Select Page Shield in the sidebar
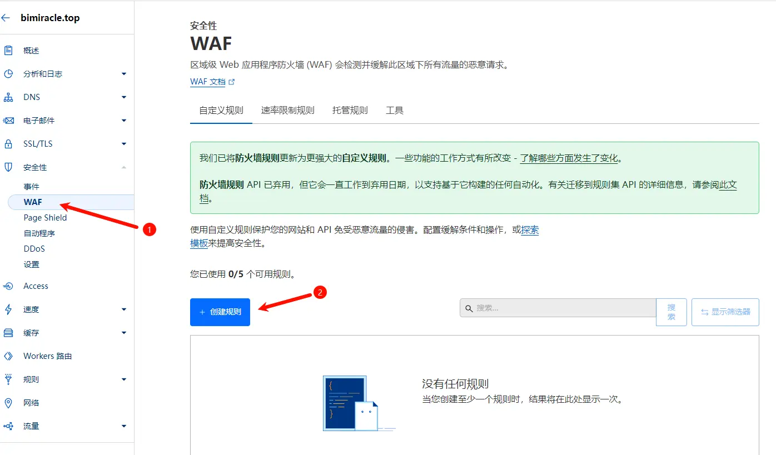The image size is (776, 455). (x=45, y=218)
